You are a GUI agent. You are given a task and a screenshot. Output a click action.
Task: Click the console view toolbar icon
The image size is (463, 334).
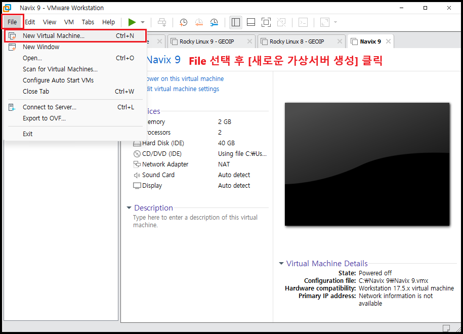[x=303, y=22]
